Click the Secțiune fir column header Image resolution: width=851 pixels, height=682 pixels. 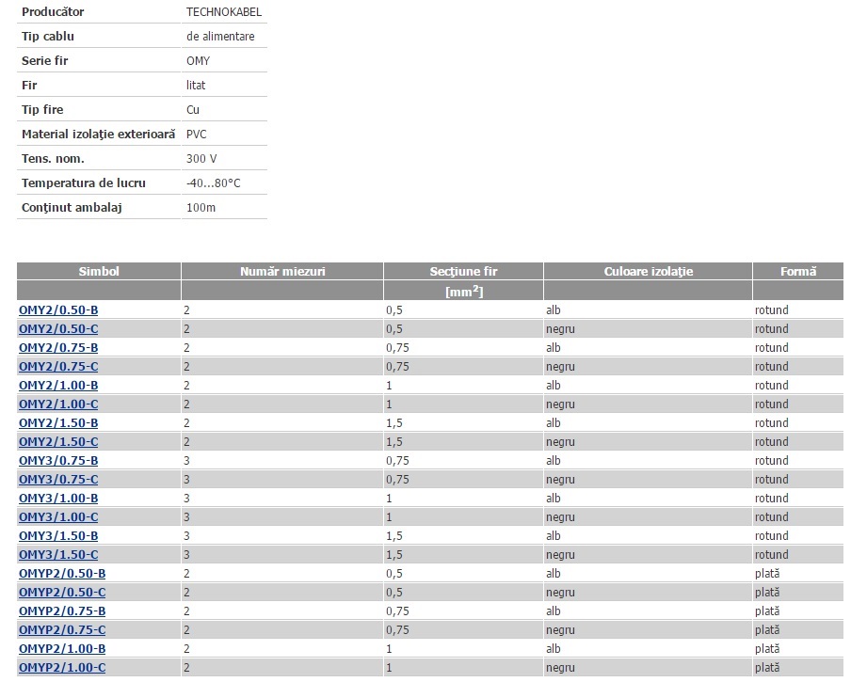click(x=463, y=271)
